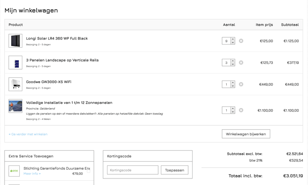This screenshot has width=308, height=185.
Task: Click the Longi Solar quantity input box
Action: [226, 41]
